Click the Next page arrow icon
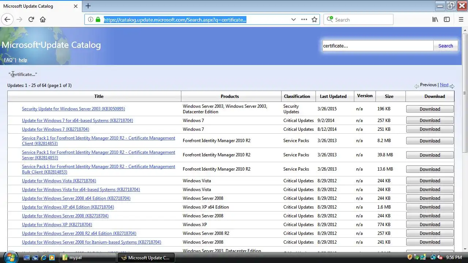 (x=452, y=86)
